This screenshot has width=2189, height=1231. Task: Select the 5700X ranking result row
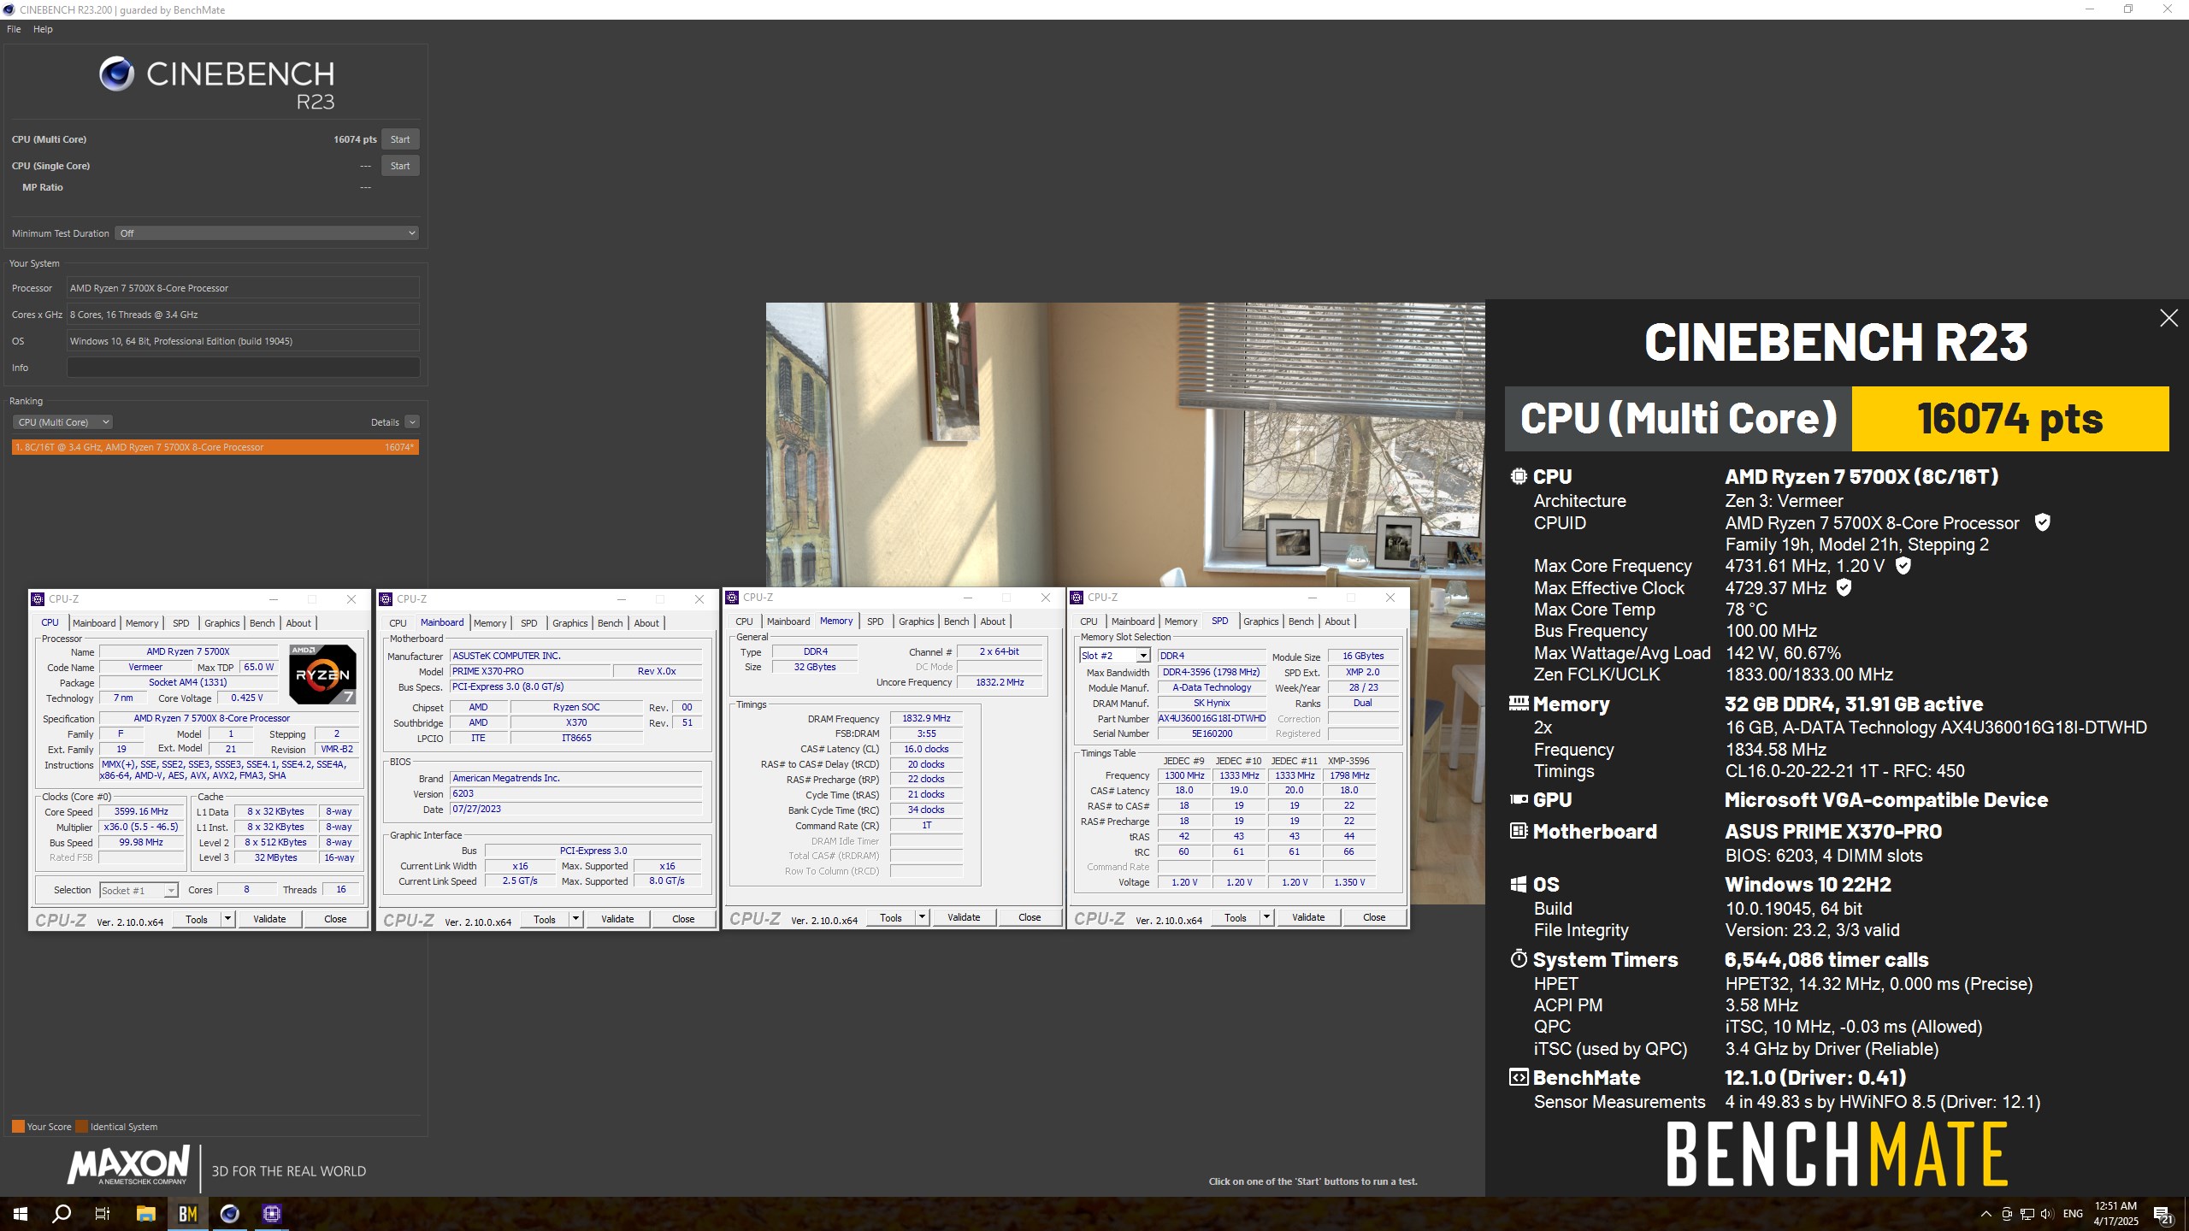(215, 447)
